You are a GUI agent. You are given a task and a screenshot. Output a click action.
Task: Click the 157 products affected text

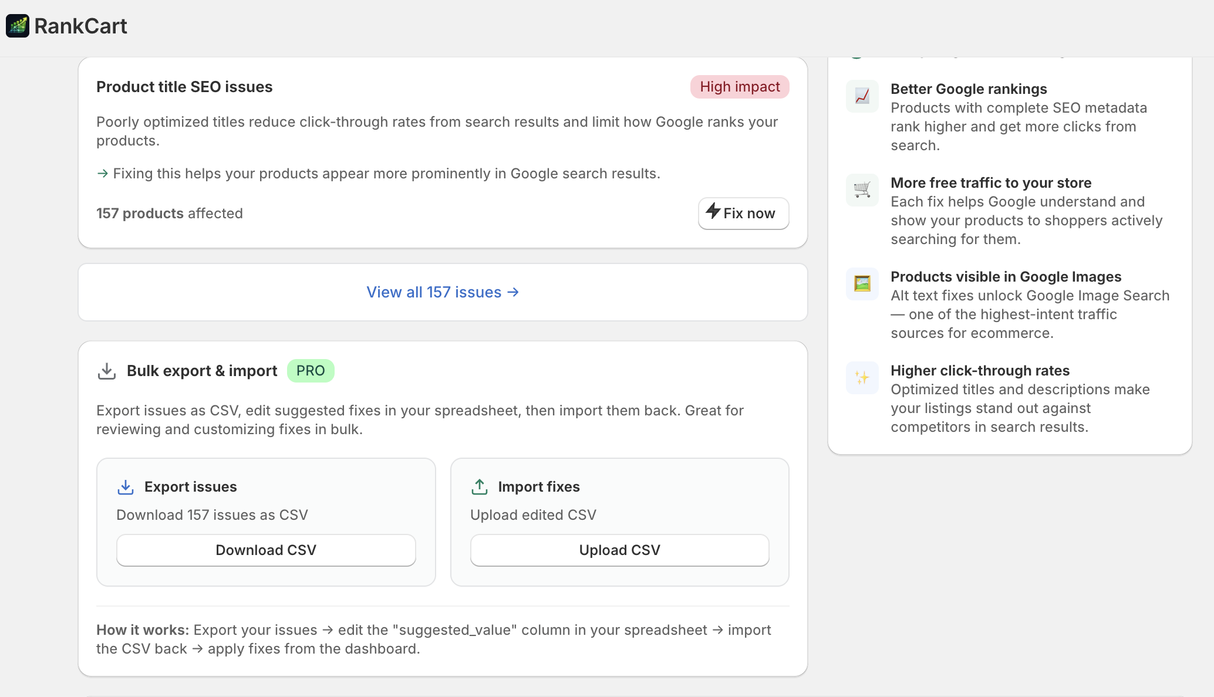(x=169, y=214)
